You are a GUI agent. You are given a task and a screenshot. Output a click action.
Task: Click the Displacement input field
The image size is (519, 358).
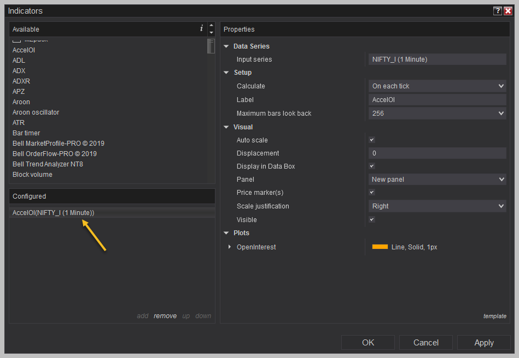point(437,153)
